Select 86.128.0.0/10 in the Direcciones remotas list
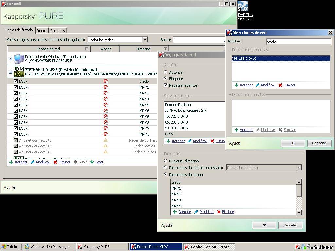335x251 pixels. 281,59
